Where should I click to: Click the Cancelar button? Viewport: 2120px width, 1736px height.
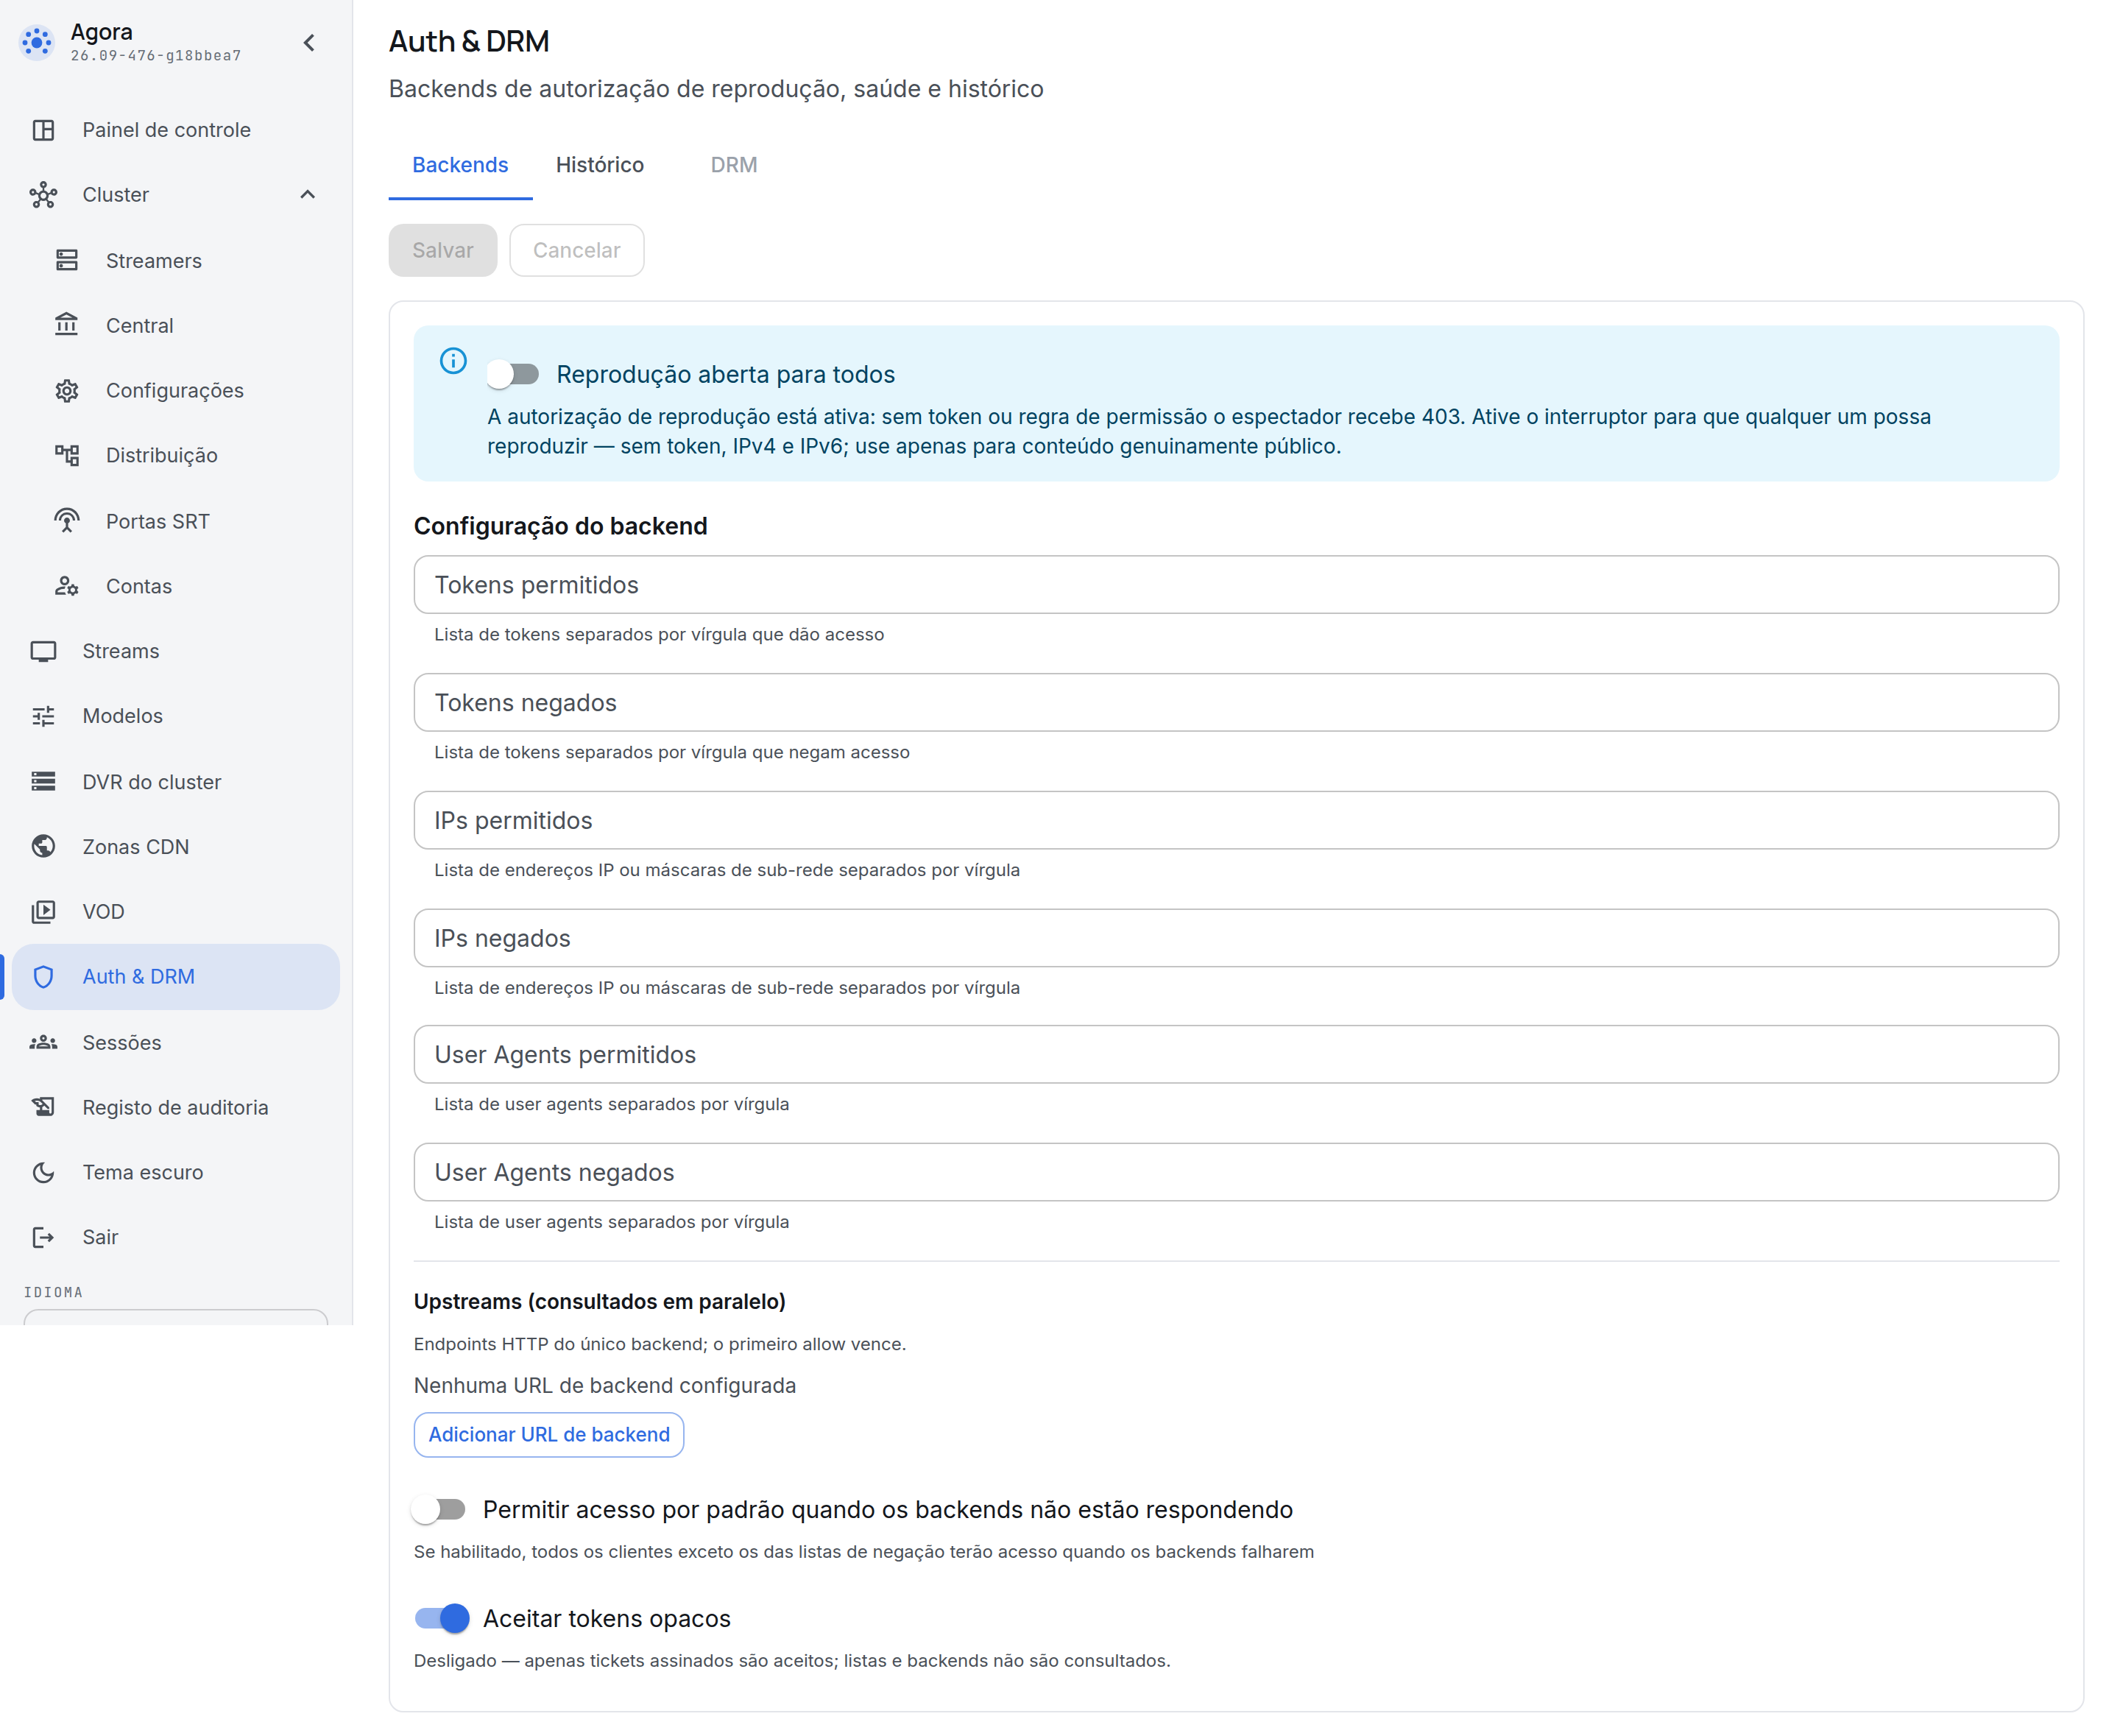577,250
